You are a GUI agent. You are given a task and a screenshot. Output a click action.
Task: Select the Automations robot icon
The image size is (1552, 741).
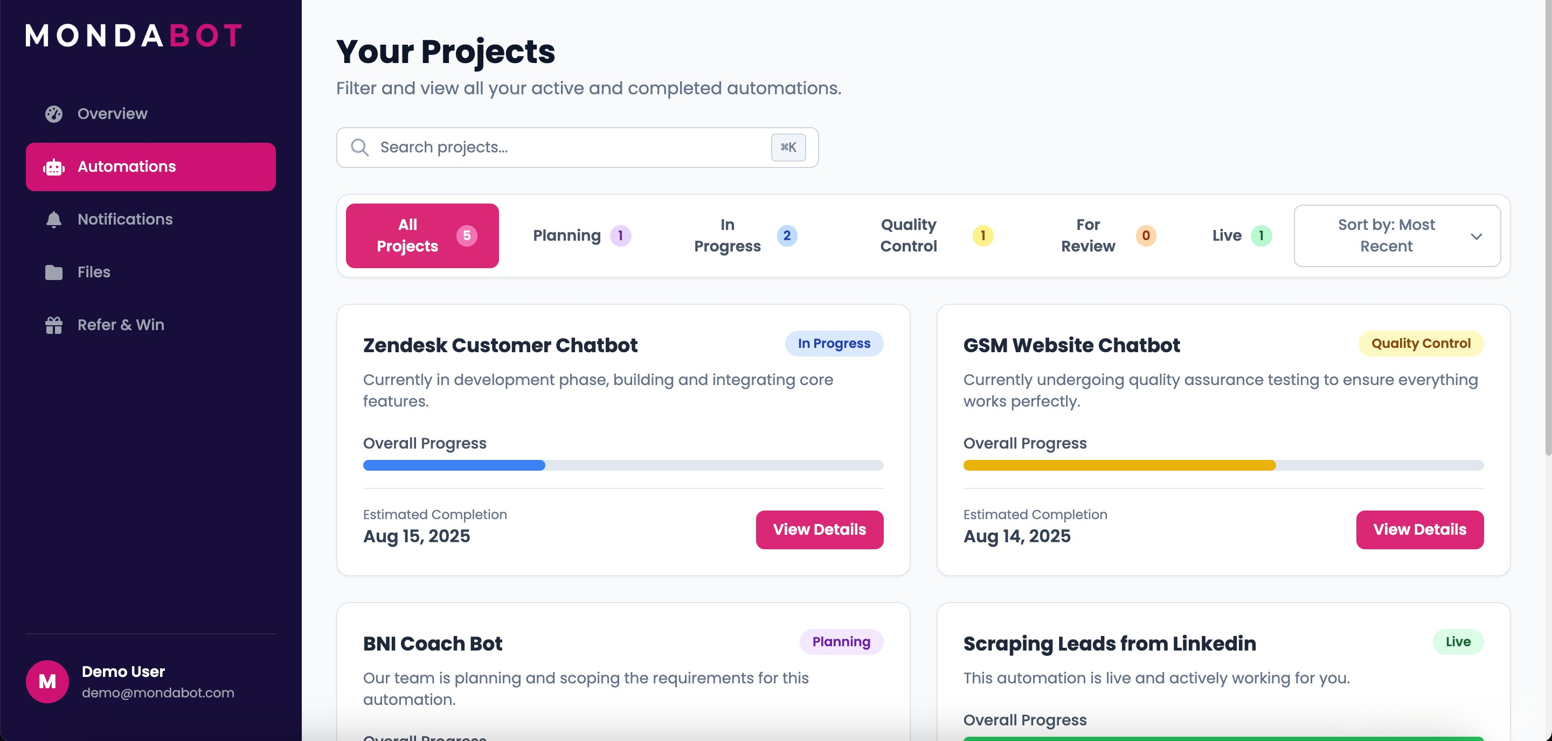[x=54, y=167]
